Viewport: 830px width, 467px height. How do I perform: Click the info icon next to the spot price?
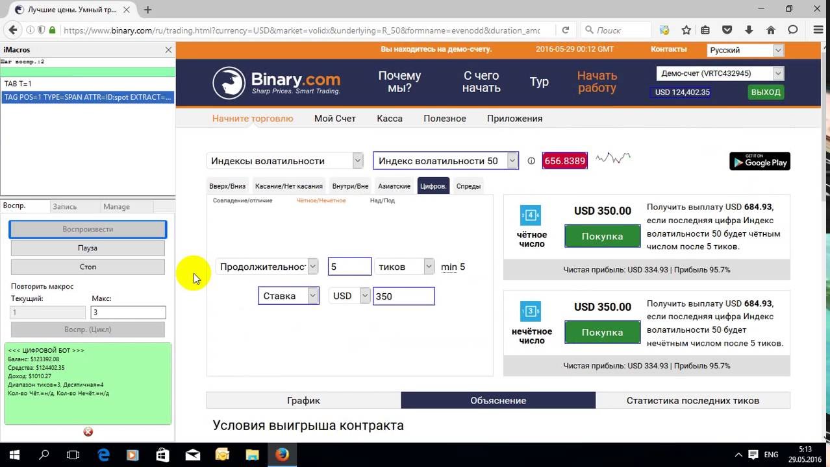coord(531,161)
